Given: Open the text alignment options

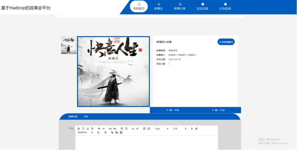Looking at the screenshot, I should 98,133.
